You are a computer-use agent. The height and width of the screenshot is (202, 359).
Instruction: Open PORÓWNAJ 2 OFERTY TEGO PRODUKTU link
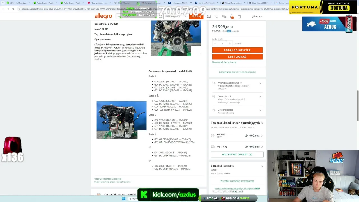pyautogui.click(x=237, y=72)
